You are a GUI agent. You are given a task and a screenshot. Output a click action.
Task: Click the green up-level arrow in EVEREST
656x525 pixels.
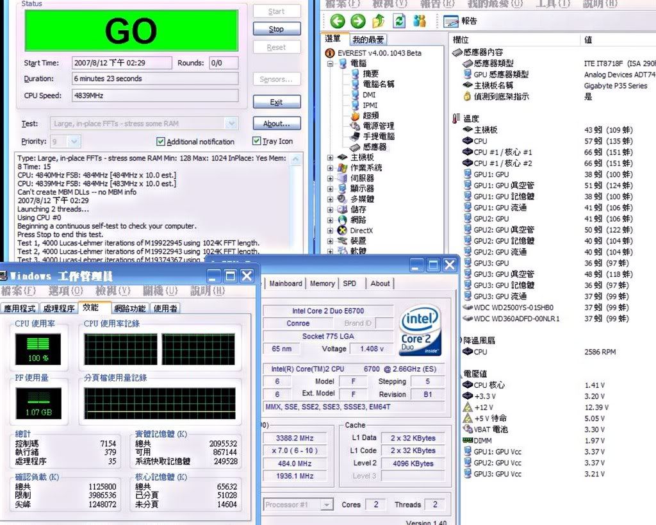coord(379,21)
